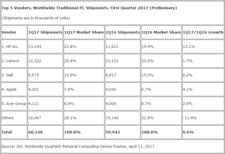Click Lenovo's 20.4% market share cell

pyautogui.click(x=84, y=61)
